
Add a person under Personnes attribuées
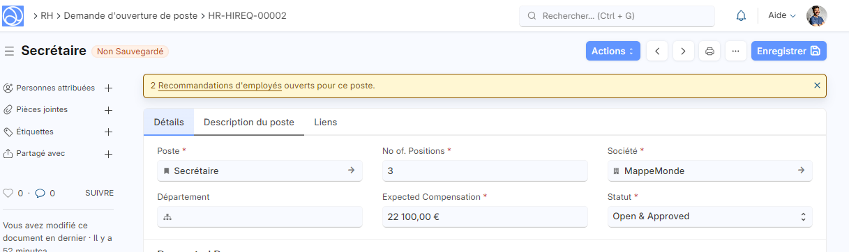108,88
